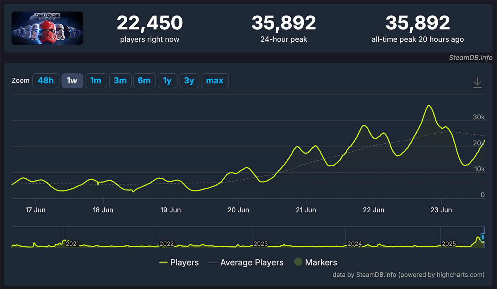Viewport: 497px width, 289px height.
Task: Open the highcharts.com credits link
Action: point(460,275)
